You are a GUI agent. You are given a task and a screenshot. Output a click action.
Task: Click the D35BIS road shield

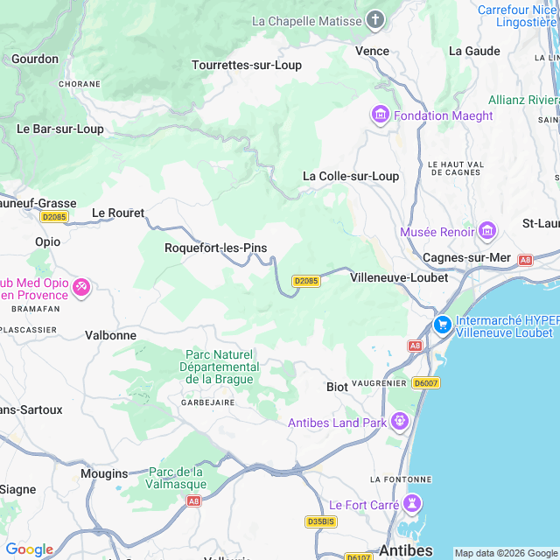pyautogui.click(x=321, y=521)
